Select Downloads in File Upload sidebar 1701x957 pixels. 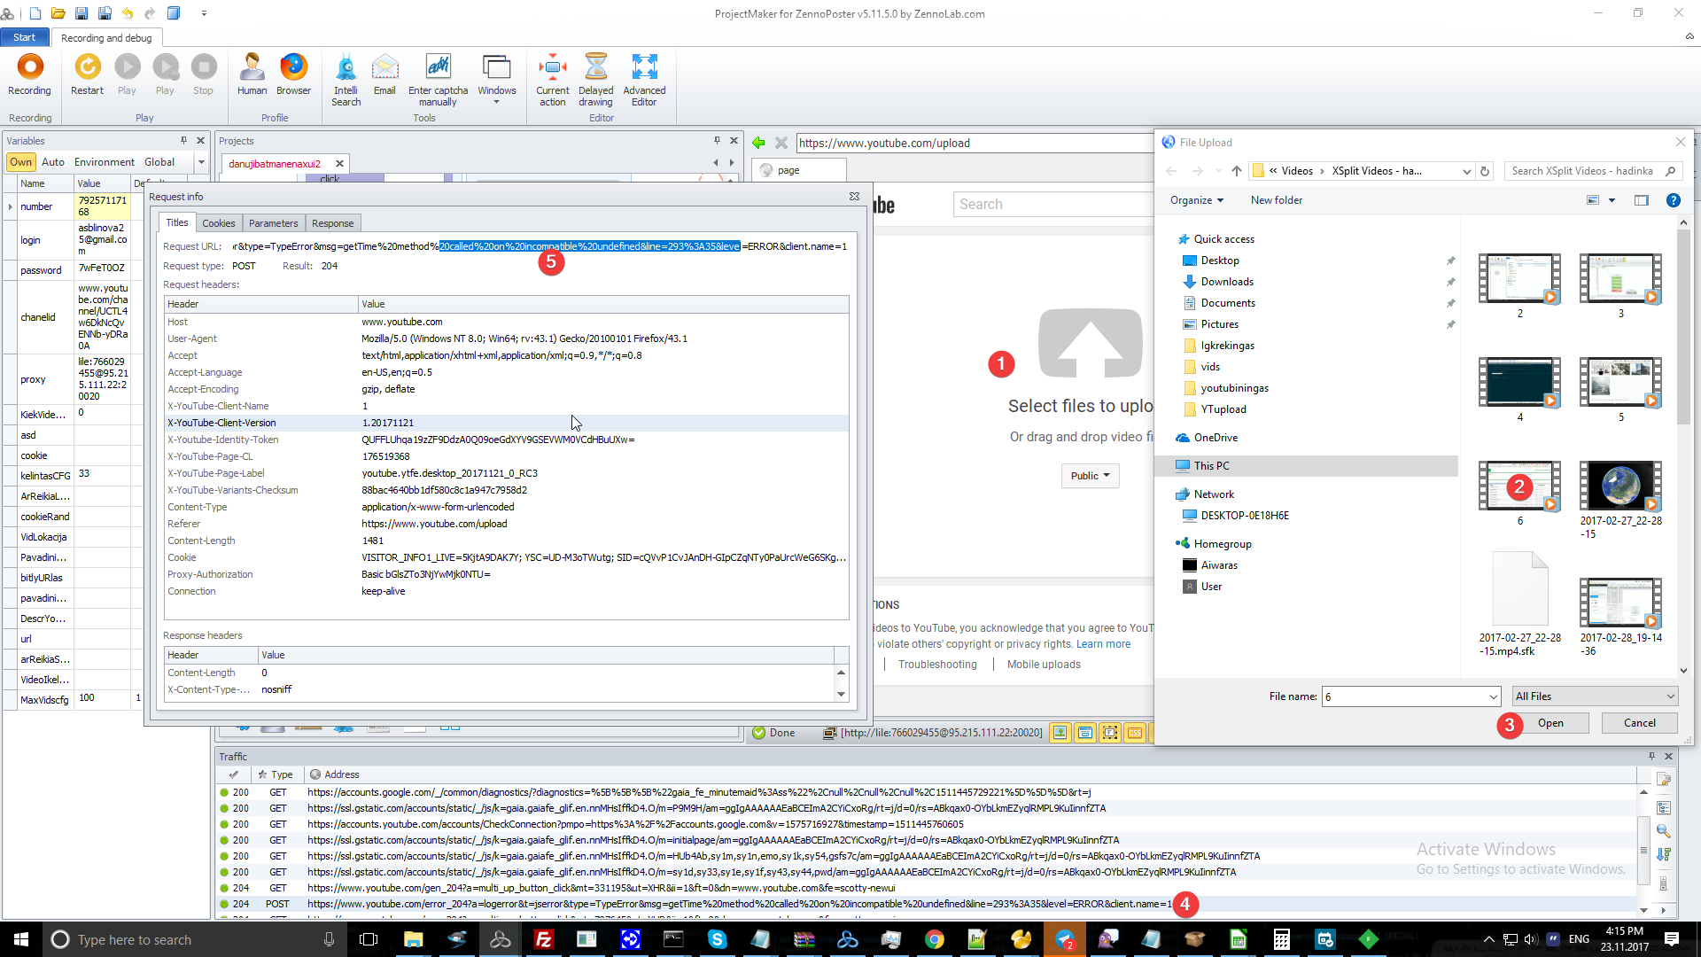click(1227, 282)
